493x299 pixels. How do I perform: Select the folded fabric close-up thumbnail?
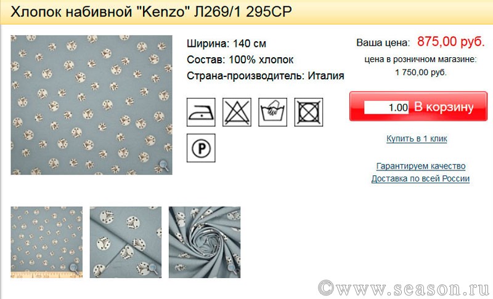pos(126,242)
